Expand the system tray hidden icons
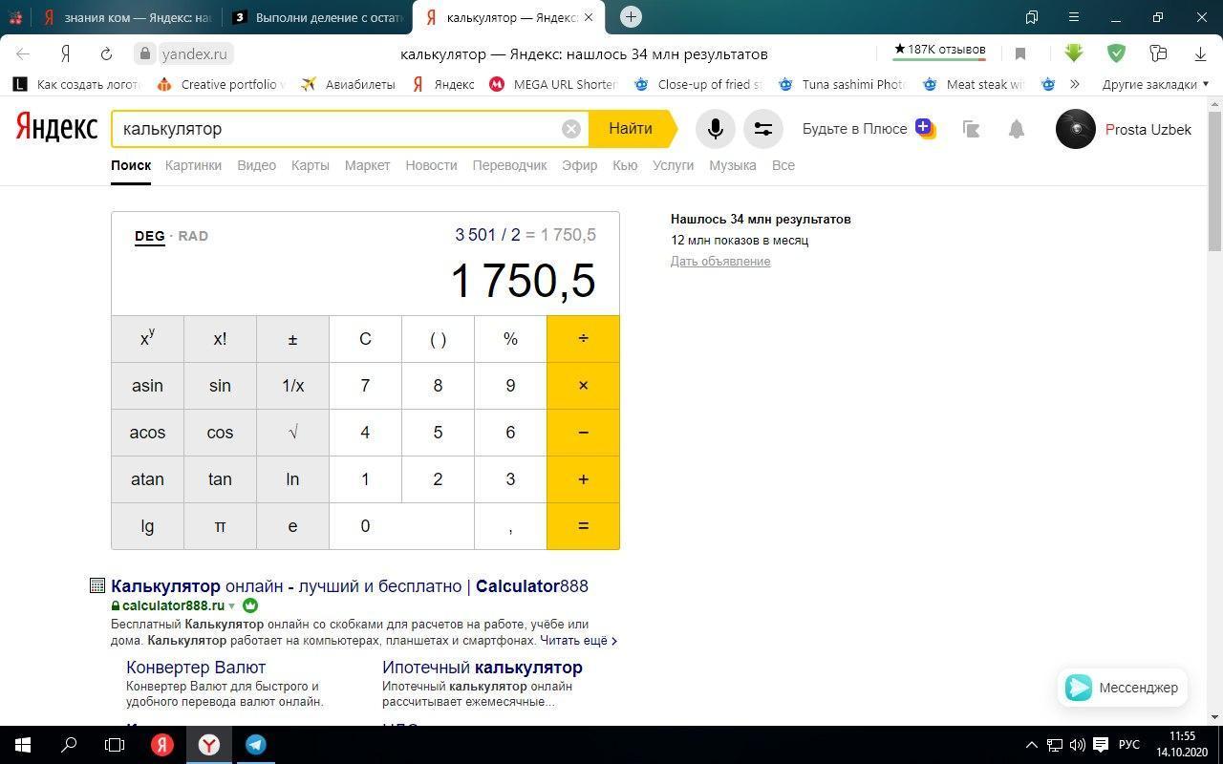Image resolution: width=1223 pixels, height=764 pixels. coord(1031,745)
